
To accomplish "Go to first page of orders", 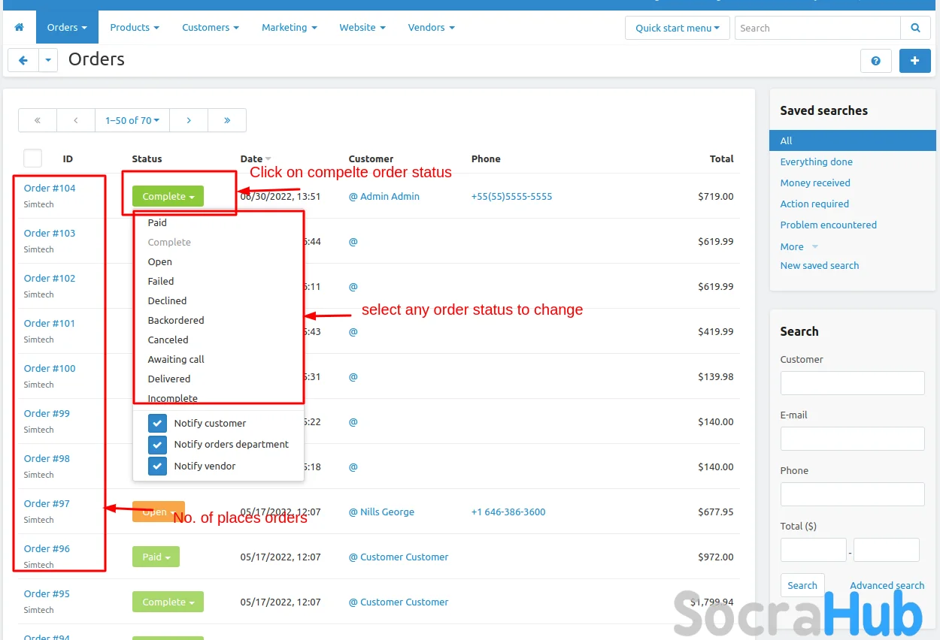I will (x=38, y=120).
